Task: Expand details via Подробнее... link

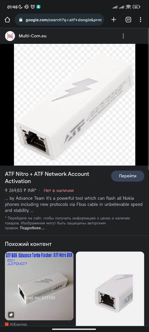Action: (x=32, y=228)
